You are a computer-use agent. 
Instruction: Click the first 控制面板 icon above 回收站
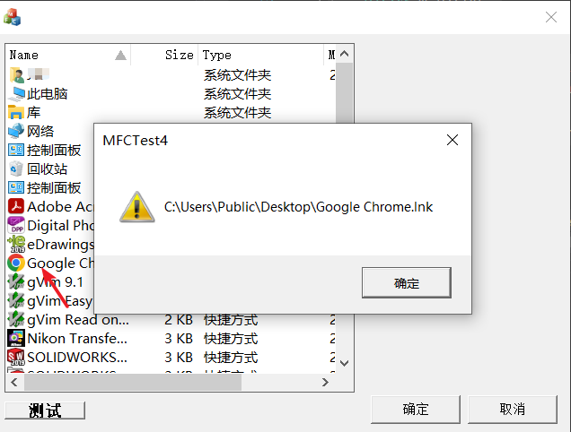click(16, 150)
